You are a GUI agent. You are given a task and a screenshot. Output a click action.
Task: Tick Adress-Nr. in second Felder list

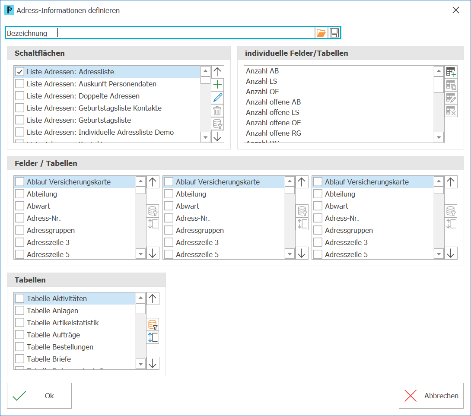click(x=169, y=218)
